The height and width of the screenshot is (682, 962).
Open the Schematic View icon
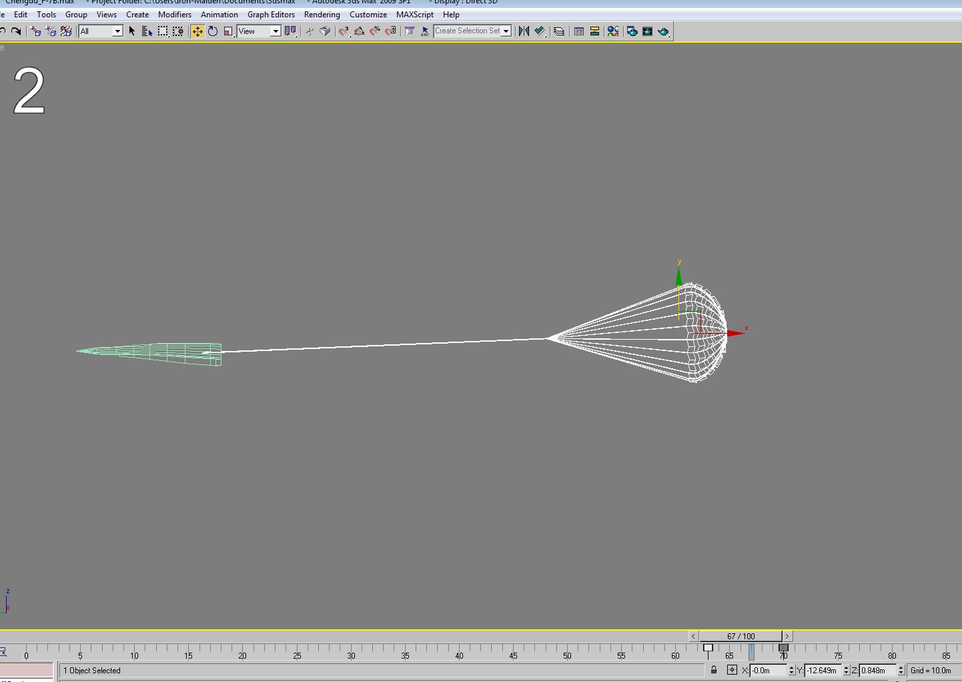click(x=594, y=31)
